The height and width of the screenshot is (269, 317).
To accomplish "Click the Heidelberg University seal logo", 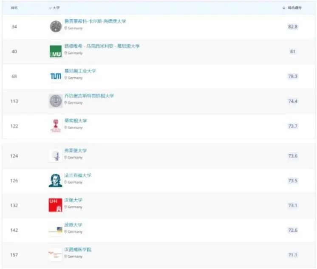I will point(56,26).
